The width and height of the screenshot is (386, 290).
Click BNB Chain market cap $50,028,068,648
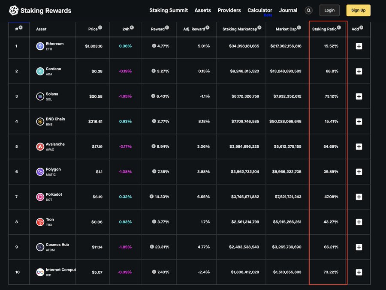click(285, 122)
